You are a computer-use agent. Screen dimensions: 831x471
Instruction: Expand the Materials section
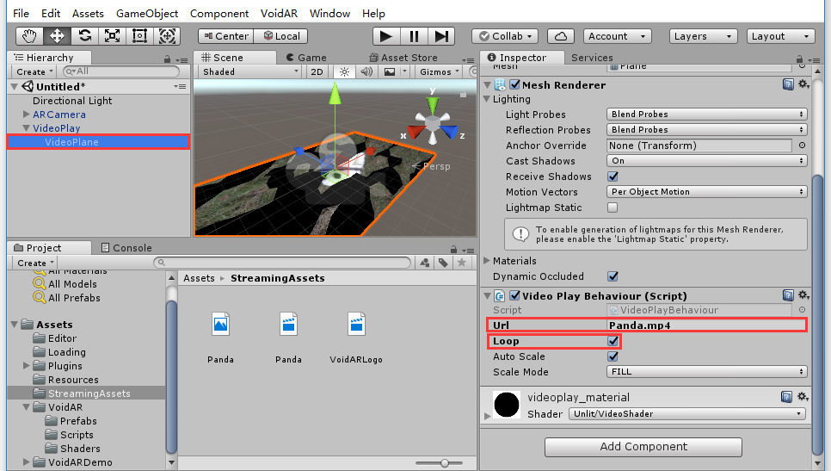pos(488,261)
